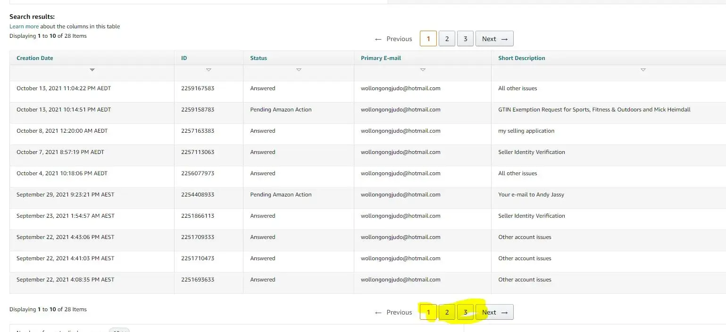Viewport: 726px width, 332px height.
Task: Open the 'Learn more' link about columns
Action: tap(24, 26)
